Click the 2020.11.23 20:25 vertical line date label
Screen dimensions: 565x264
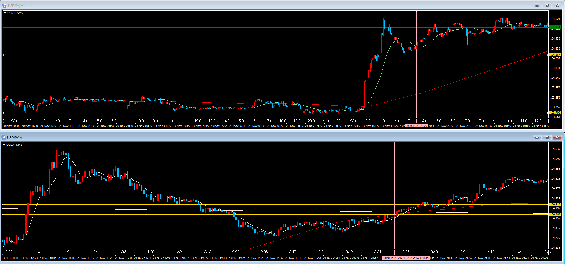(416, 126)
